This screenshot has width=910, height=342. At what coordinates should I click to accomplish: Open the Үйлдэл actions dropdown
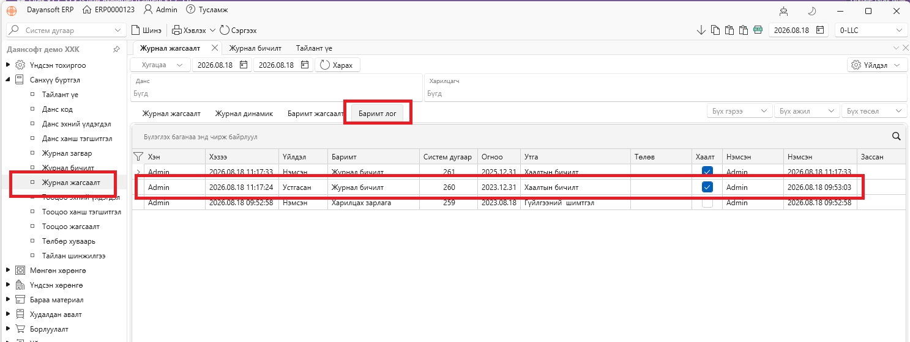click(877, 65)
